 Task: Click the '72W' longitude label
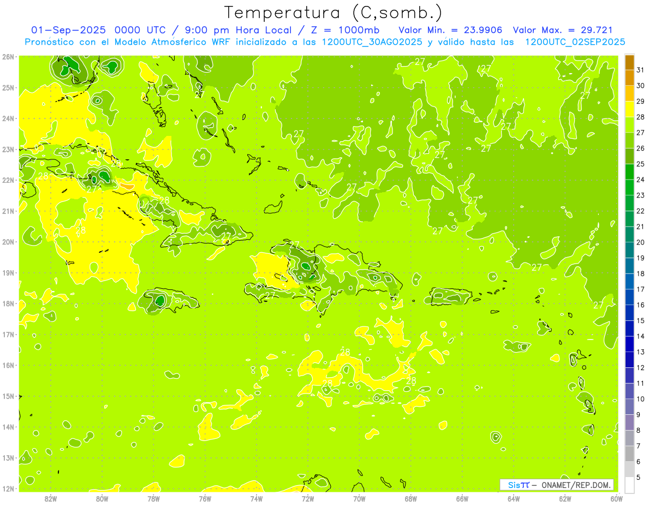point(308,498)
